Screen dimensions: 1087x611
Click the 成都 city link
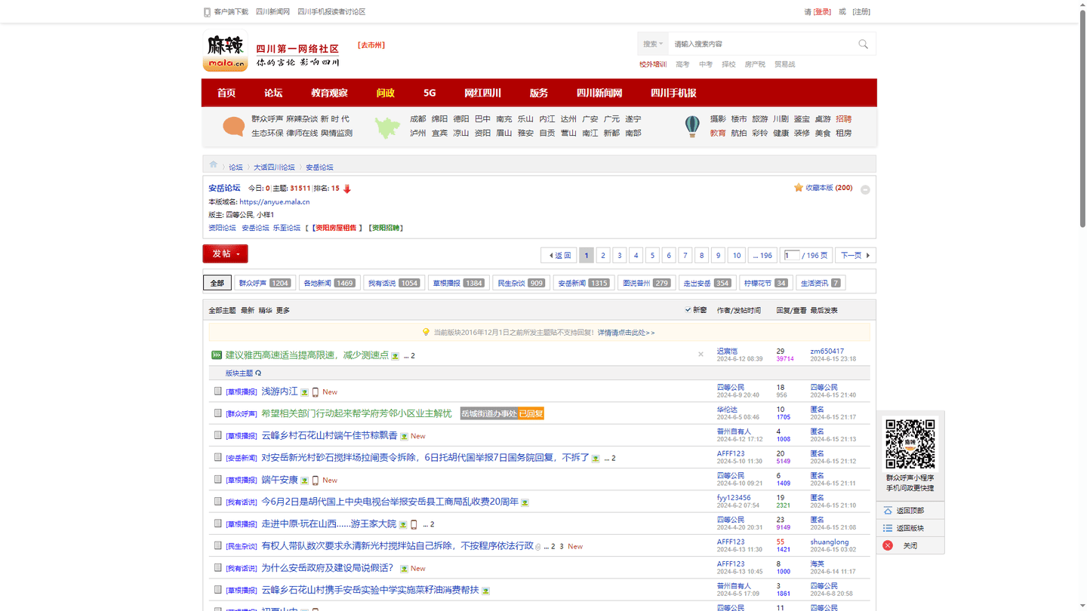point(418,119)
